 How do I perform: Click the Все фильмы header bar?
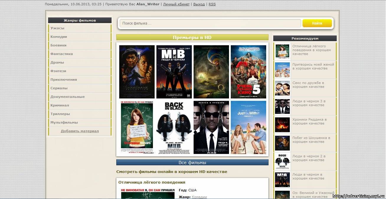(x=192, y=163)
